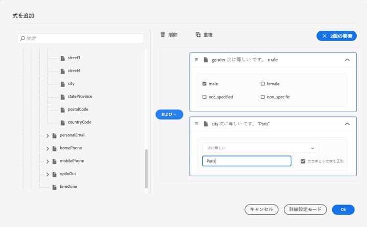The height and width of the screenshot is (227, 367).
Task: Expand the optInOut node
Action: (x=47, y=174)
